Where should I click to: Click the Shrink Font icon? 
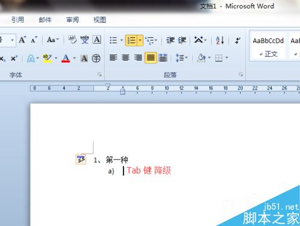tap(34, 40)
